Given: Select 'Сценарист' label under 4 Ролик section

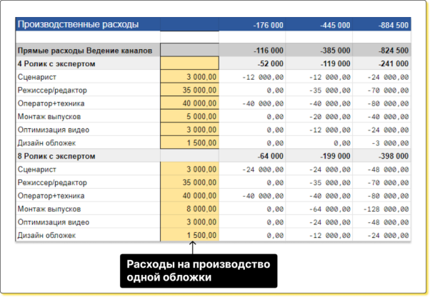Looking at the screenshot, I should (37, 77).
